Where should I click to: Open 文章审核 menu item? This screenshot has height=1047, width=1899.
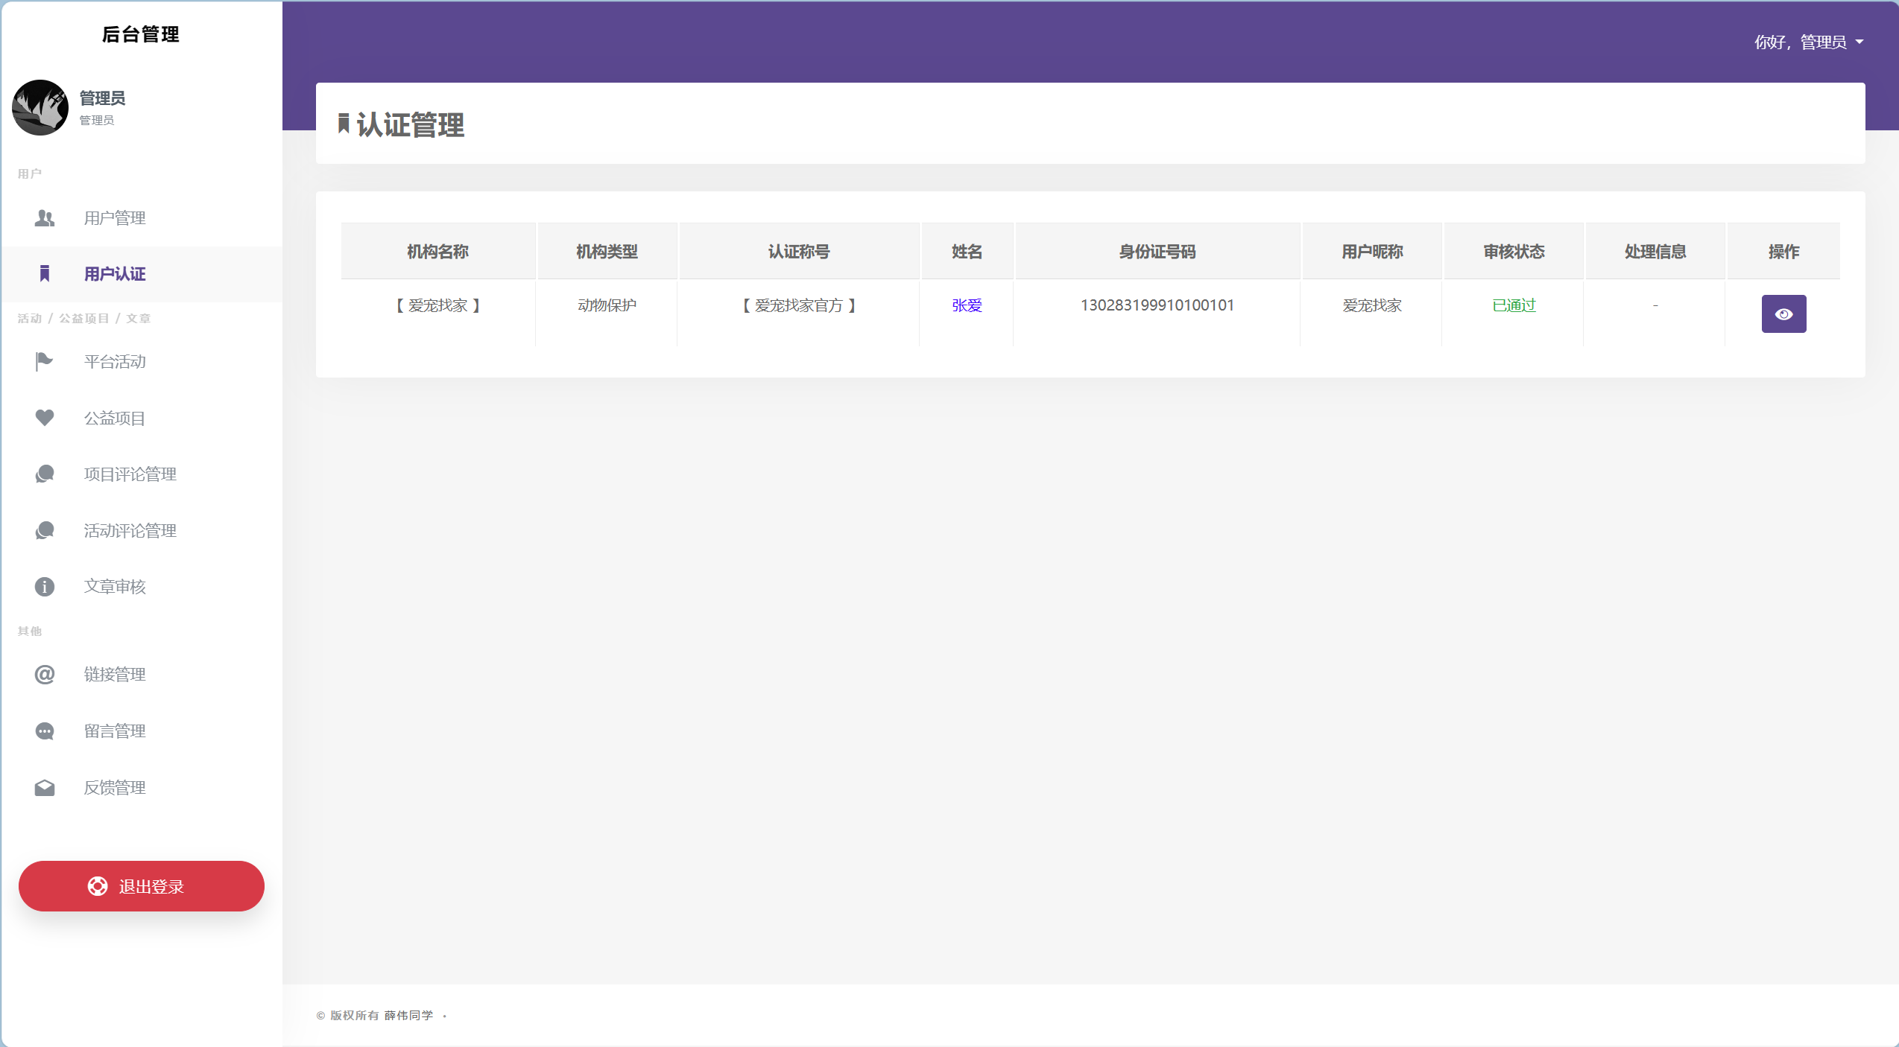pos(115,587)
